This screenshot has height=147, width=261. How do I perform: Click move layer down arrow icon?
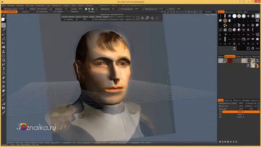click(x=234, y=142)
